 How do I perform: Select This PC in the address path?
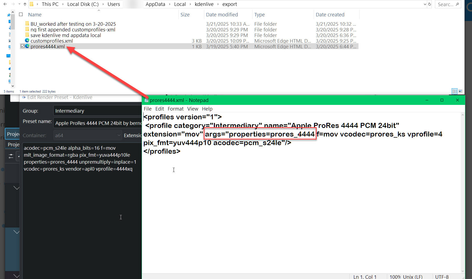[50, 4]
